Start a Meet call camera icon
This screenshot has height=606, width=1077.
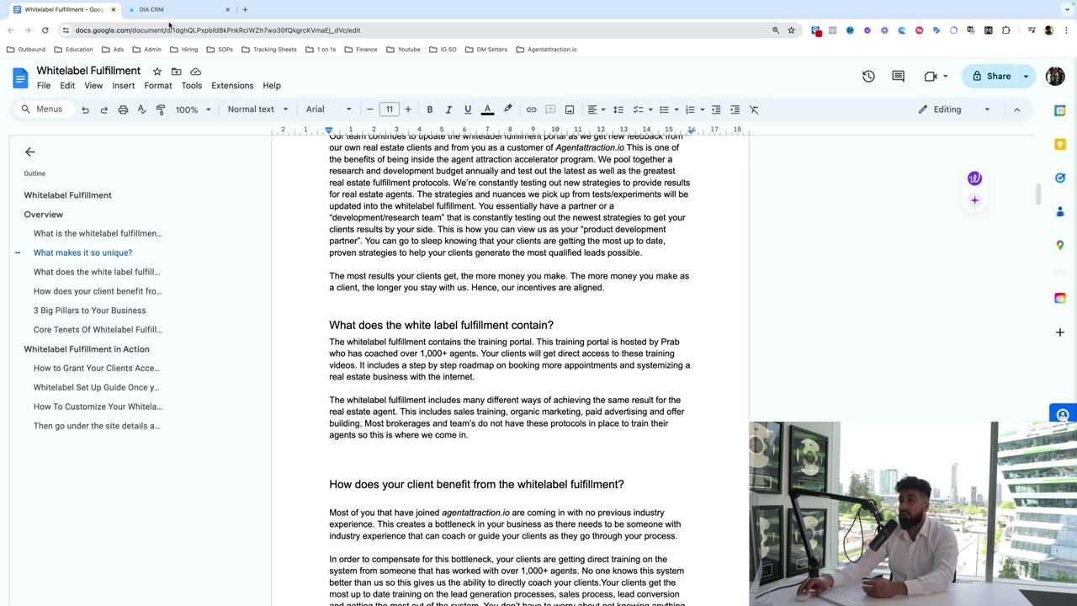click(930, 77)
